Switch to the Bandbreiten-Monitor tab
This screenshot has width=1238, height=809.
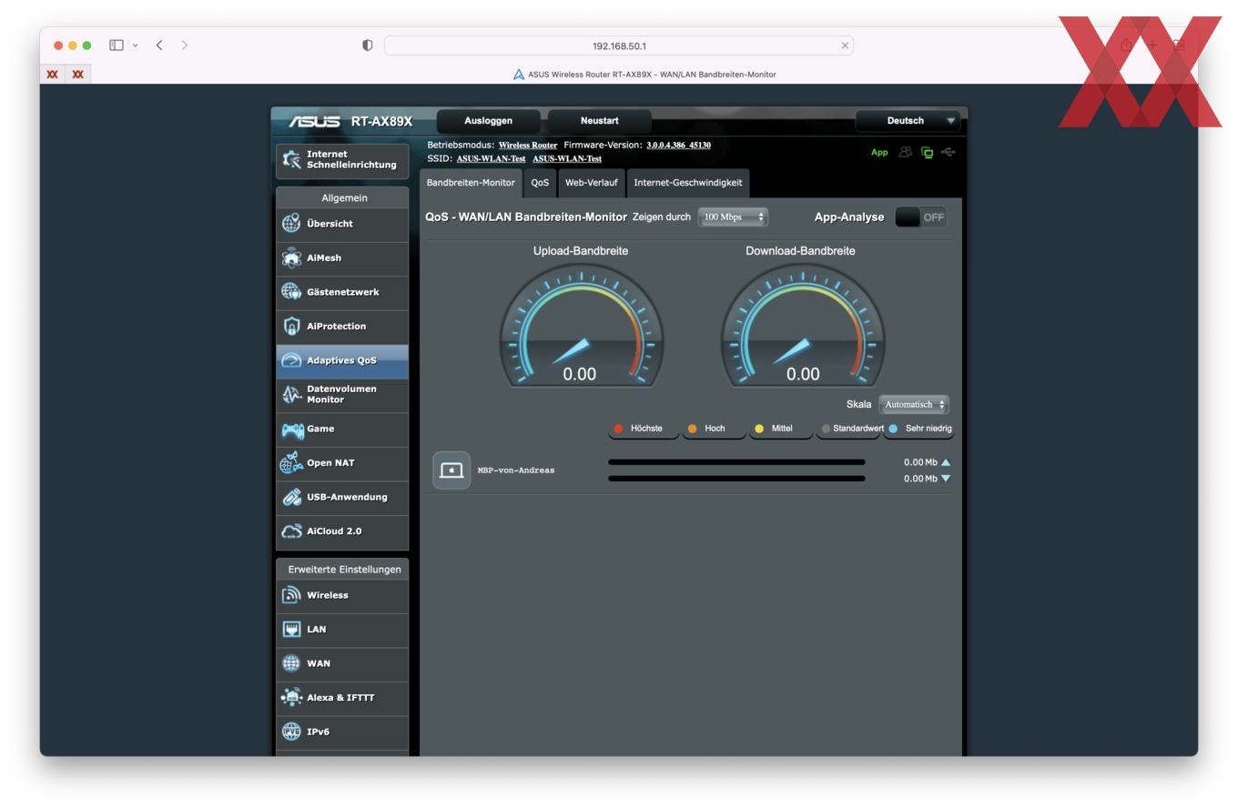[x=471, y=183]
